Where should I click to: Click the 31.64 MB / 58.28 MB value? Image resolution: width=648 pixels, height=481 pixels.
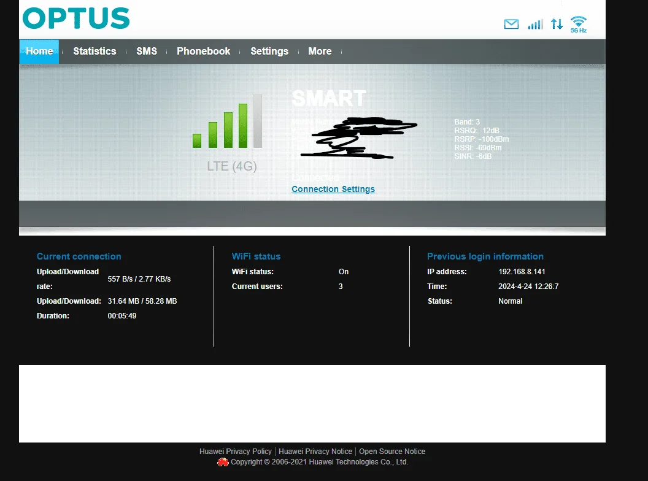[142, 301]
